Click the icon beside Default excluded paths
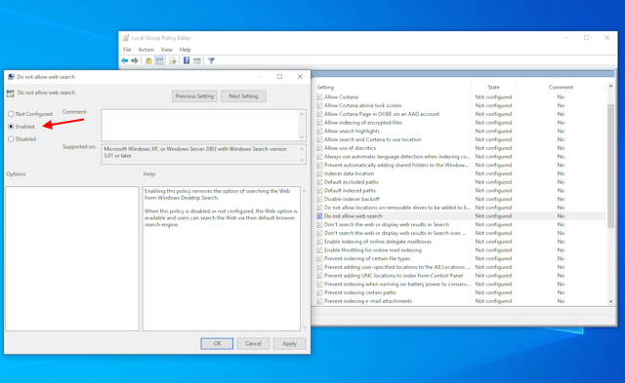 click(319, 182)
